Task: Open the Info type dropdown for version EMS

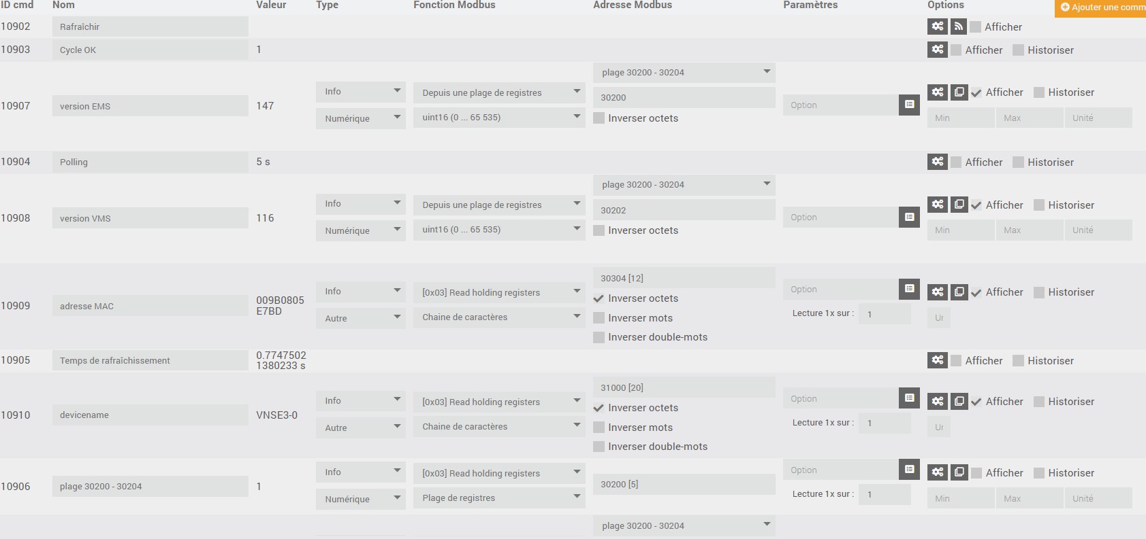Action: coord(360,92)
